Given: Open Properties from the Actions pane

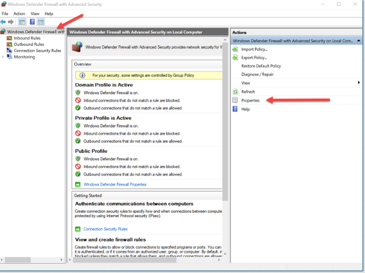Looking at the screenshot, I should [x=250, y=100].
